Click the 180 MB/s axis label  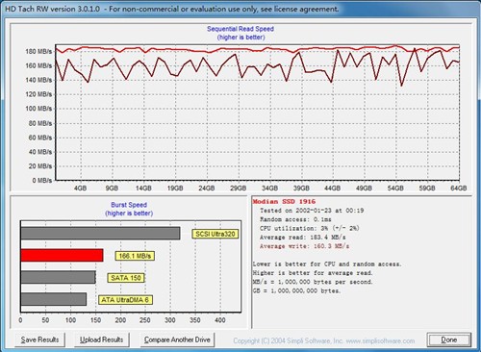point(38,51)
